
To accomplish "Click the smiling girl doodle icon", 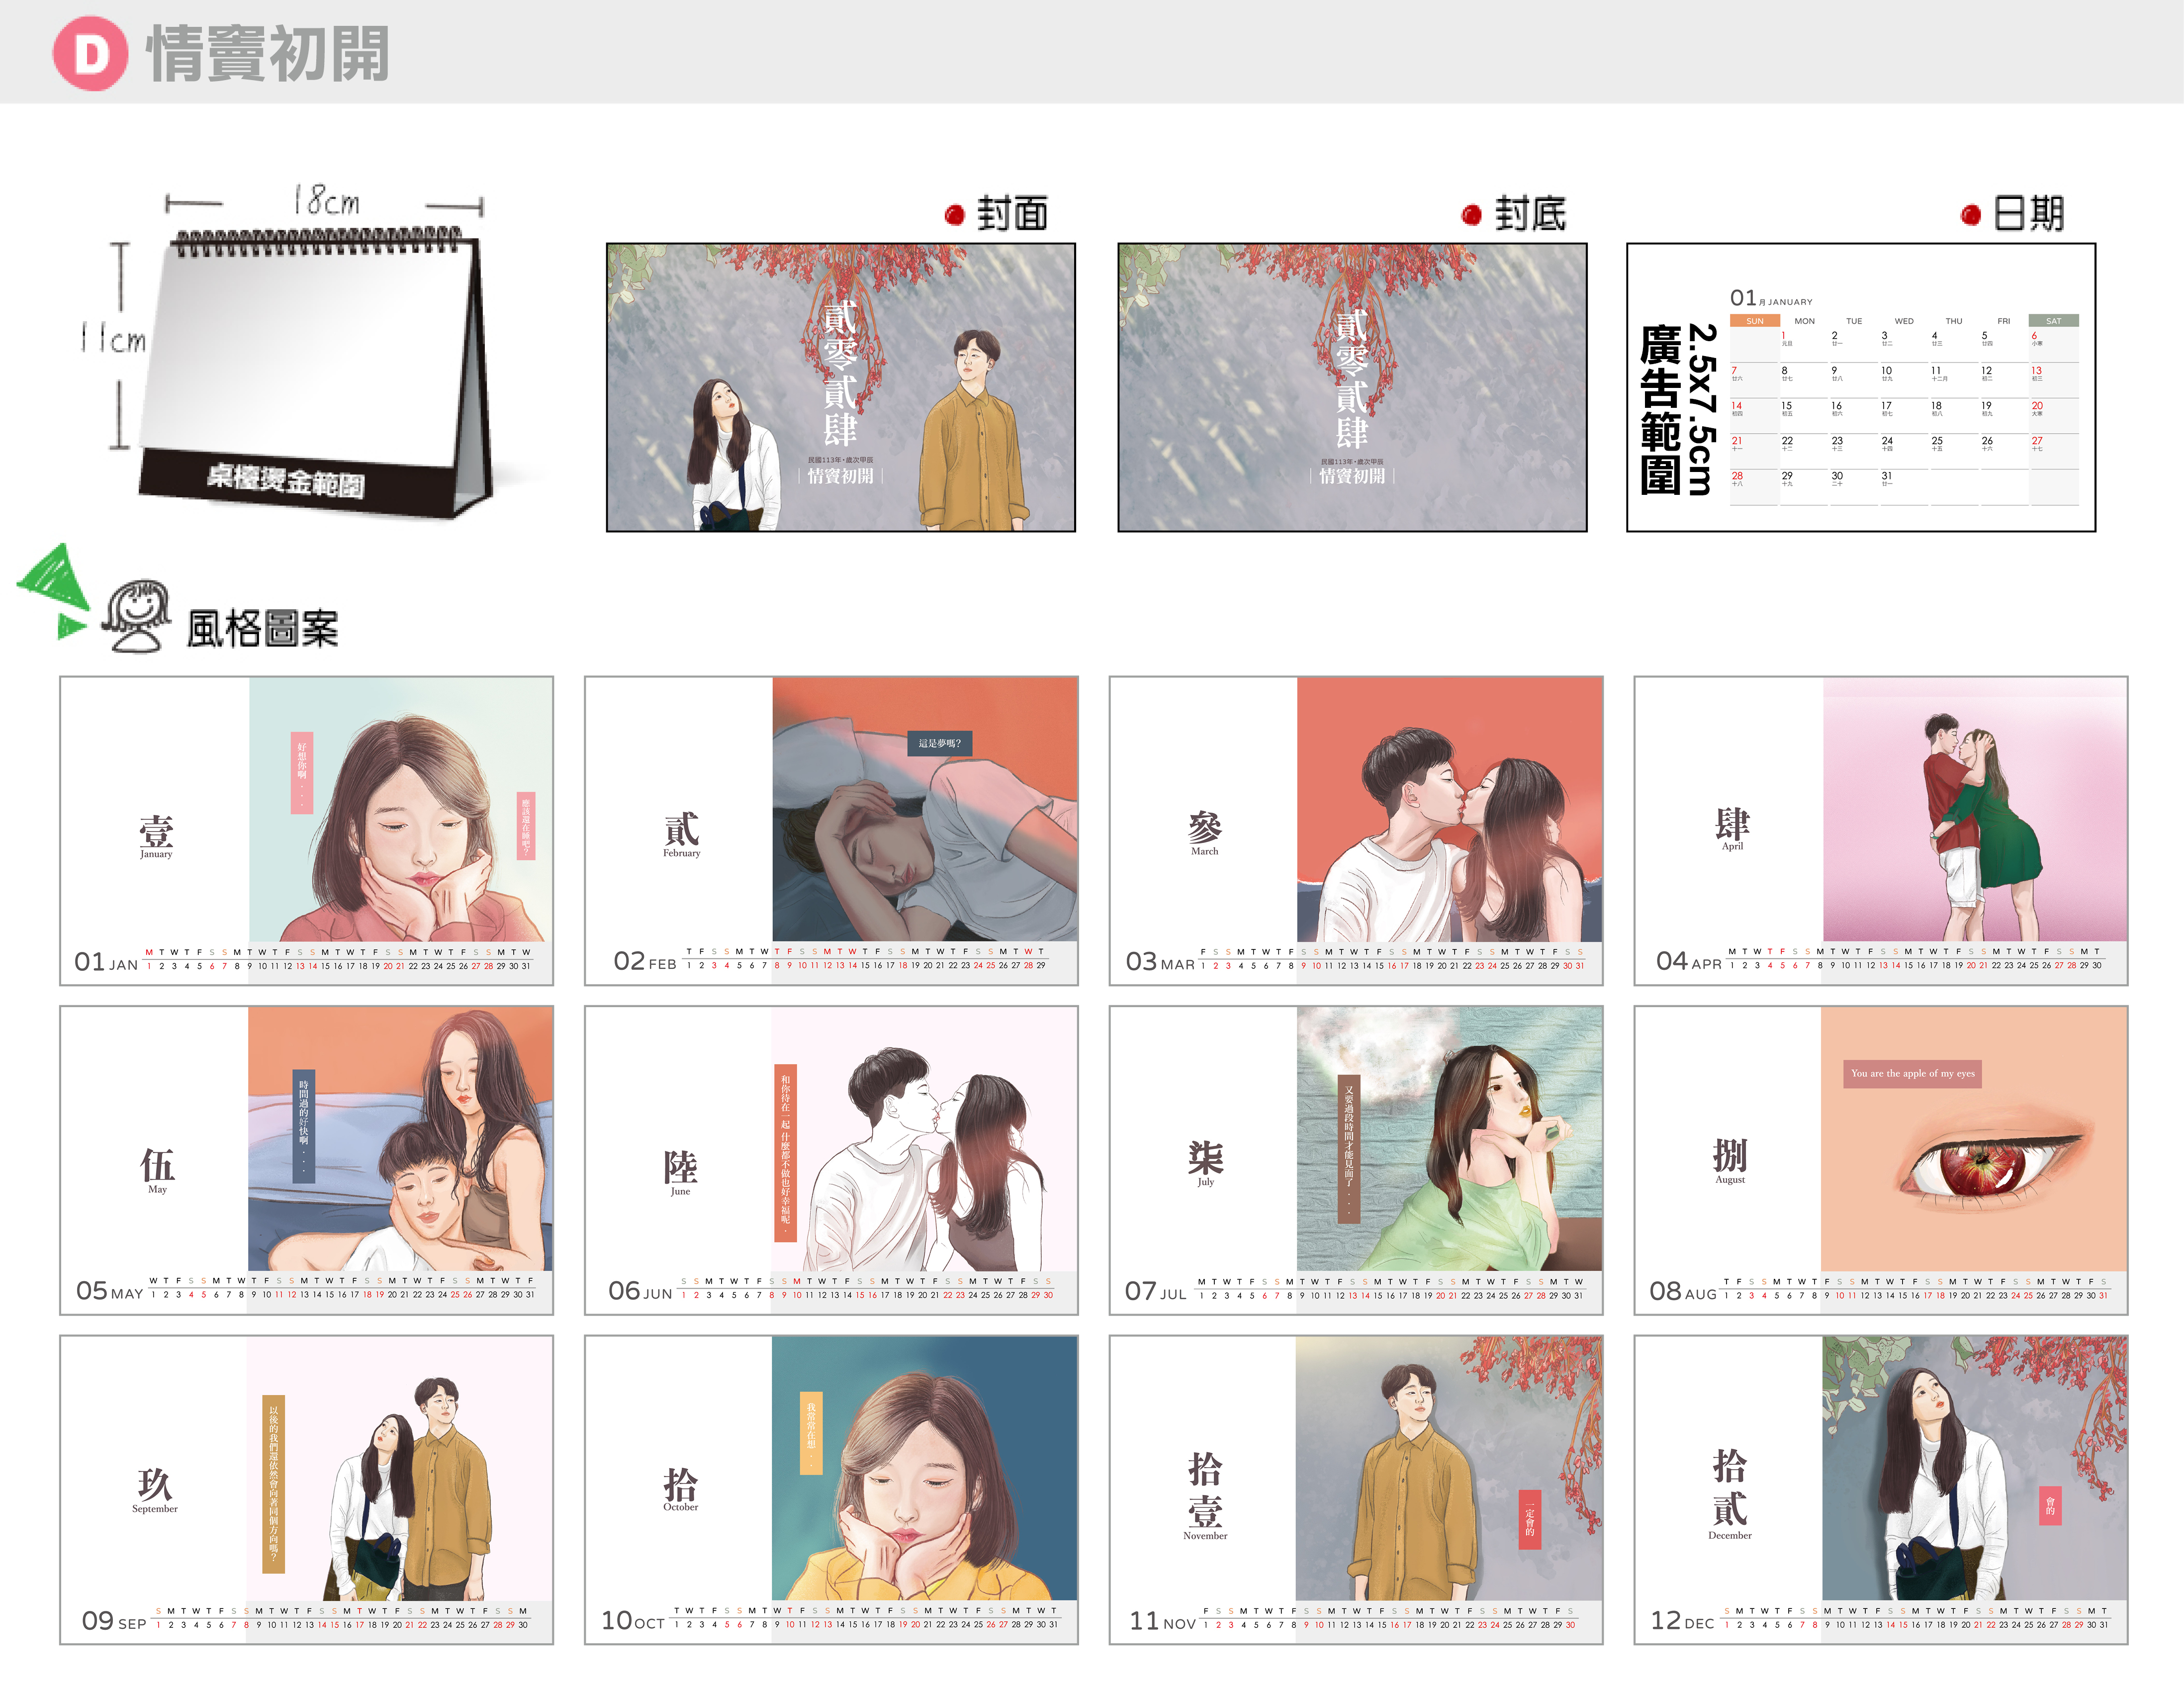I will pyautogui.click(x=136, y=615).
